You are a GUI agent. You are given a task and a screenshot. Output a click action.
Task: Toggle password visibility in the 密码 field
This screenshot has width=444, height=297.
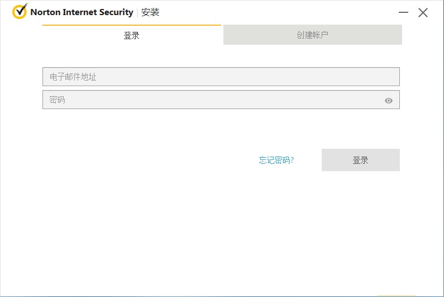(389, 101)
